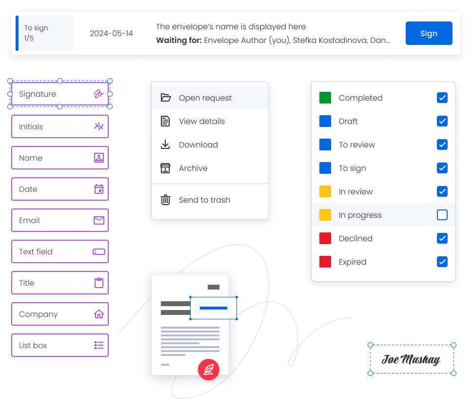The image size is (472, 416).
Task: Click the 'Expired' status label
Action: click(352, 262)
